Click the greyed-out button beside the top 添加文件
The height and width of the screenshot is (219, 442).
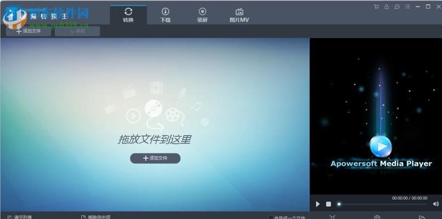tap(77, 31)
